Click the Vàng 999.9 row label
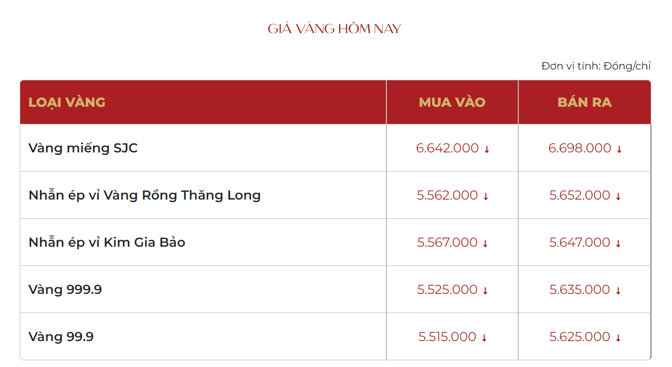The image size is (672, 367). click(65, 290)
